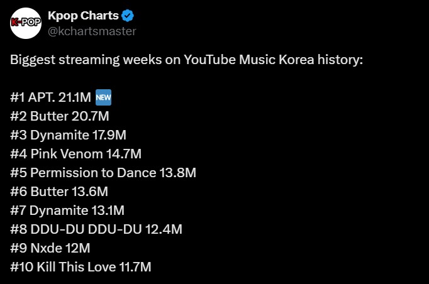
Task: Click the #2 Butter 20.7M line
Action: 60,116
